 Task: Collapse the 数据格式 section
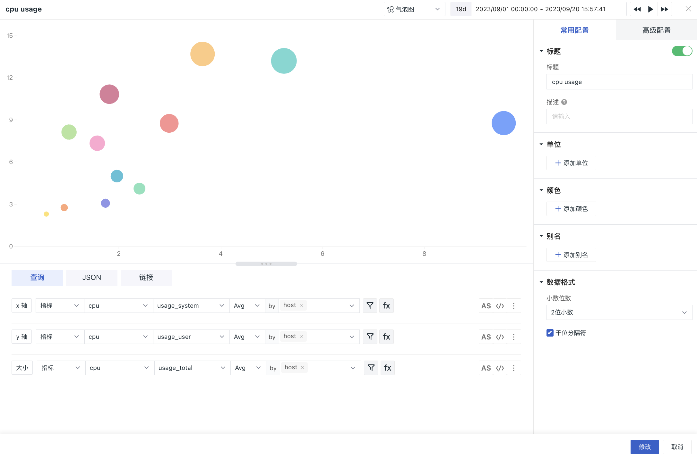[541, 282]
